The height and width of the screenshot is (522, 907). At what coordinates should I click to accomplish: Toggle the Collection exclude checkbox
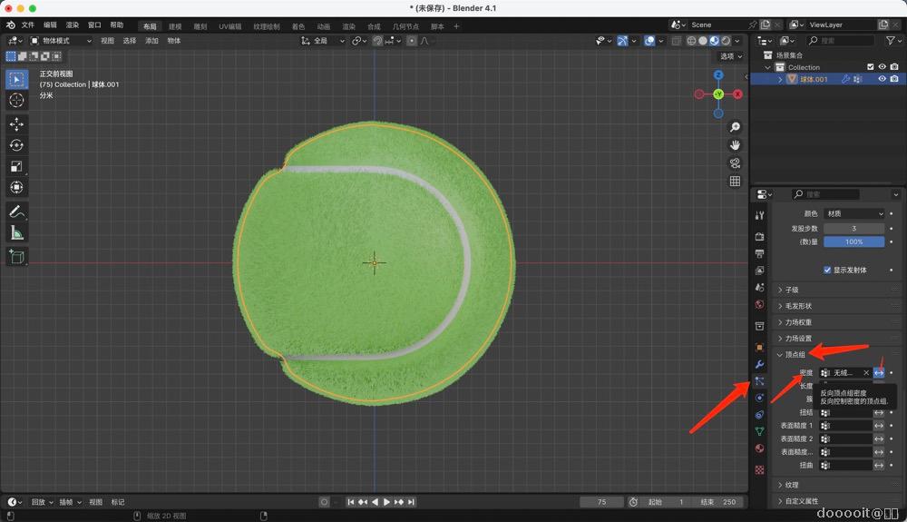[x=871, y=67]
